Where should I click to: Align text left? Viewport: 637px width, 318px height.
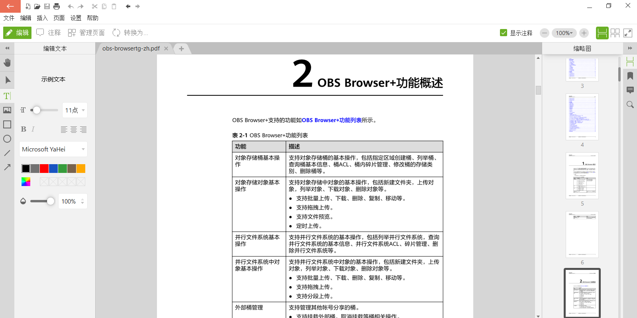pyautogui.click(x=64, y=129)
